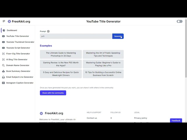
Task: Clear the prompt with the X icon
Action: [48, 31]
